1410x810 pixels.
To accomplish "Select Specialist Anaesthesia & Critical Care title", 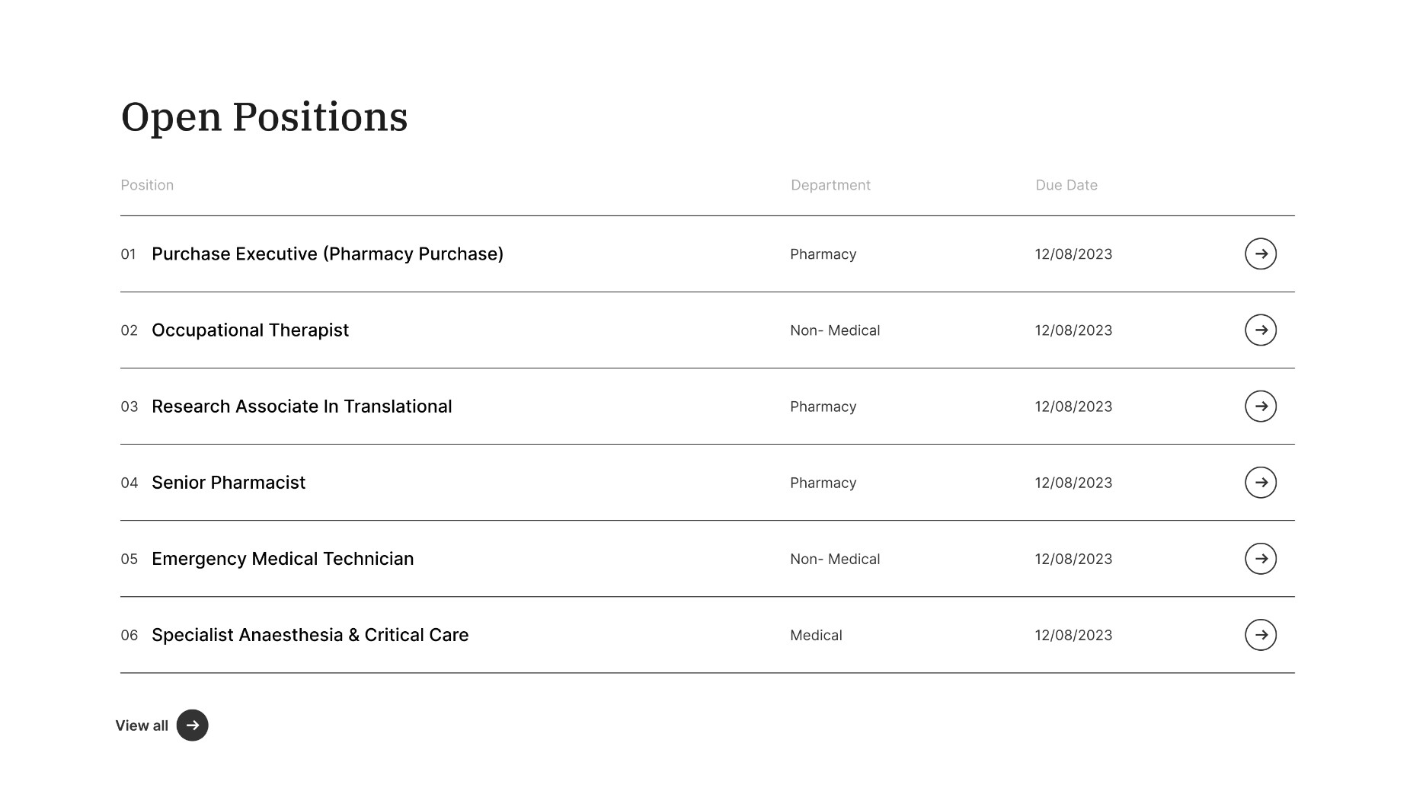I will point(310,634).
